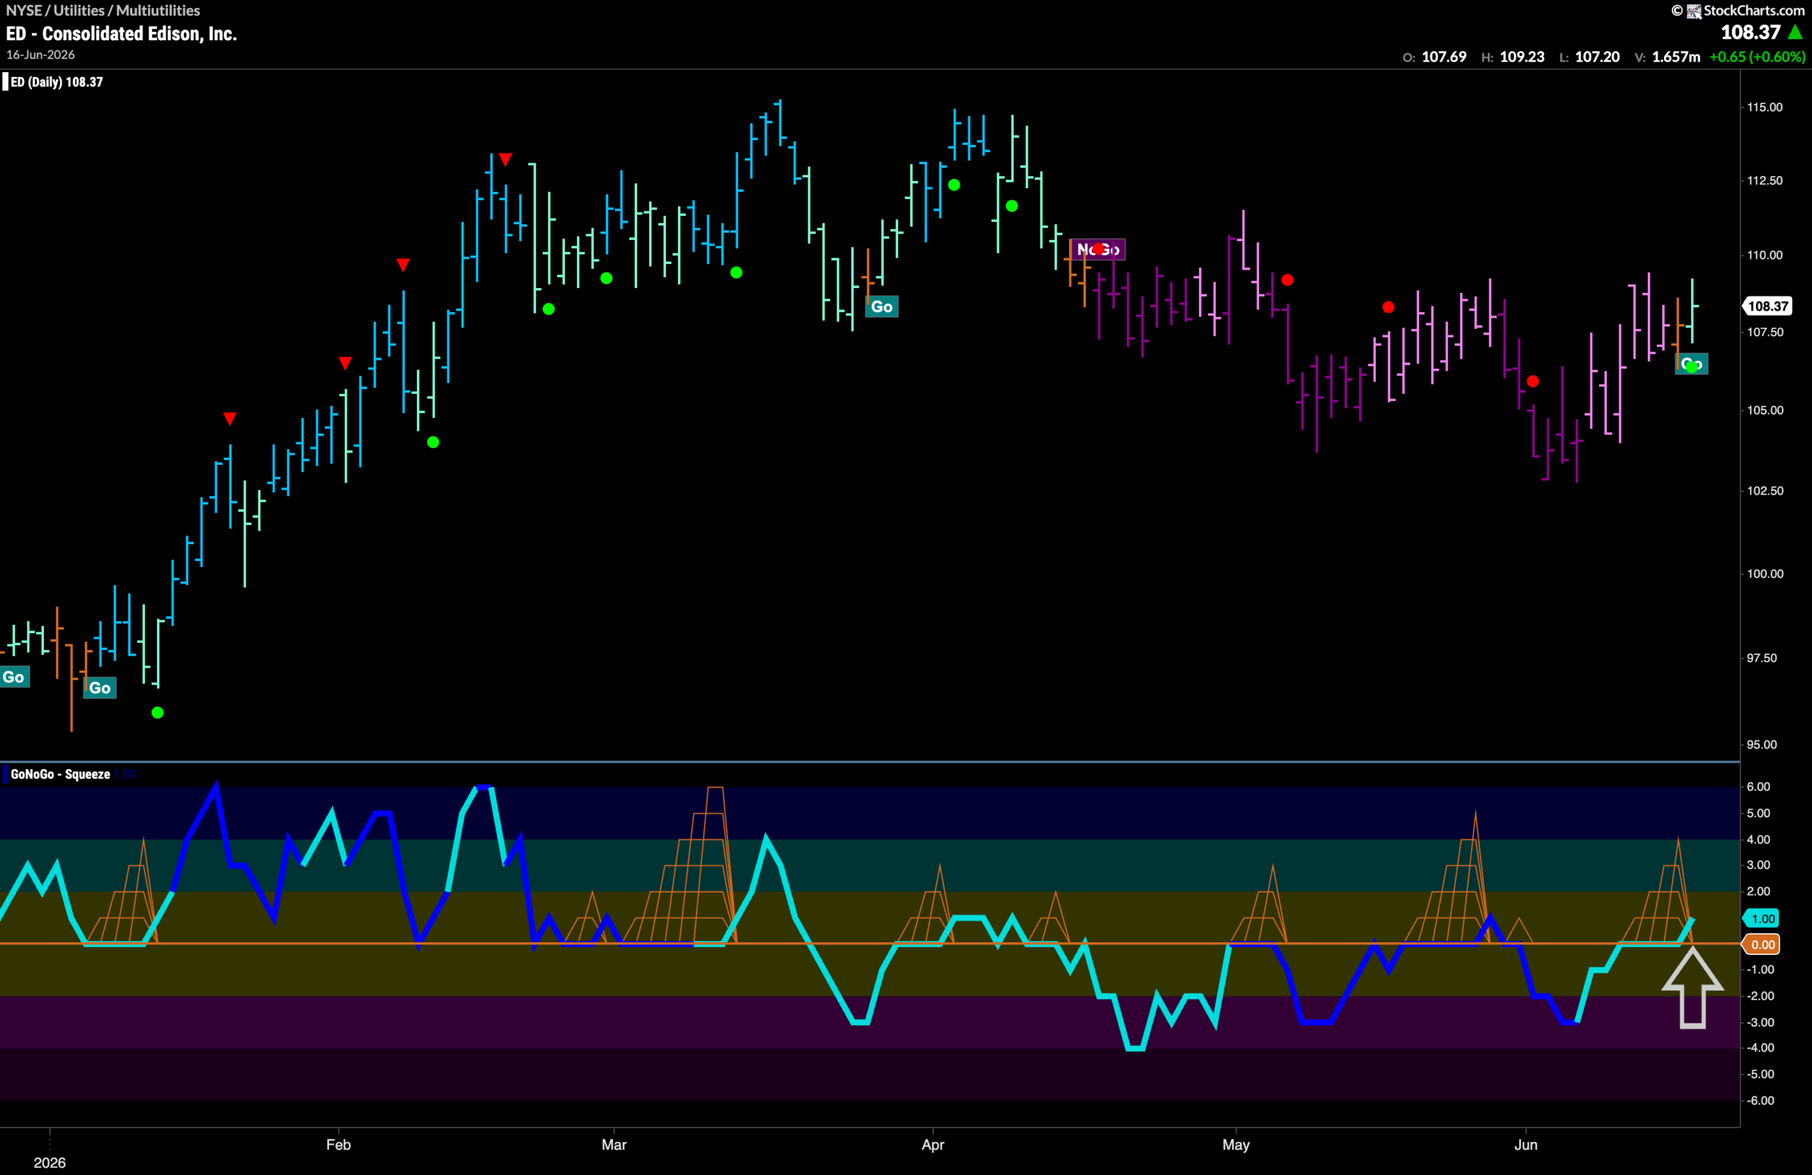Click the 115.00 price axis label
The height and width of the screenshot is (1175, 1812).
pos(1764,108)
